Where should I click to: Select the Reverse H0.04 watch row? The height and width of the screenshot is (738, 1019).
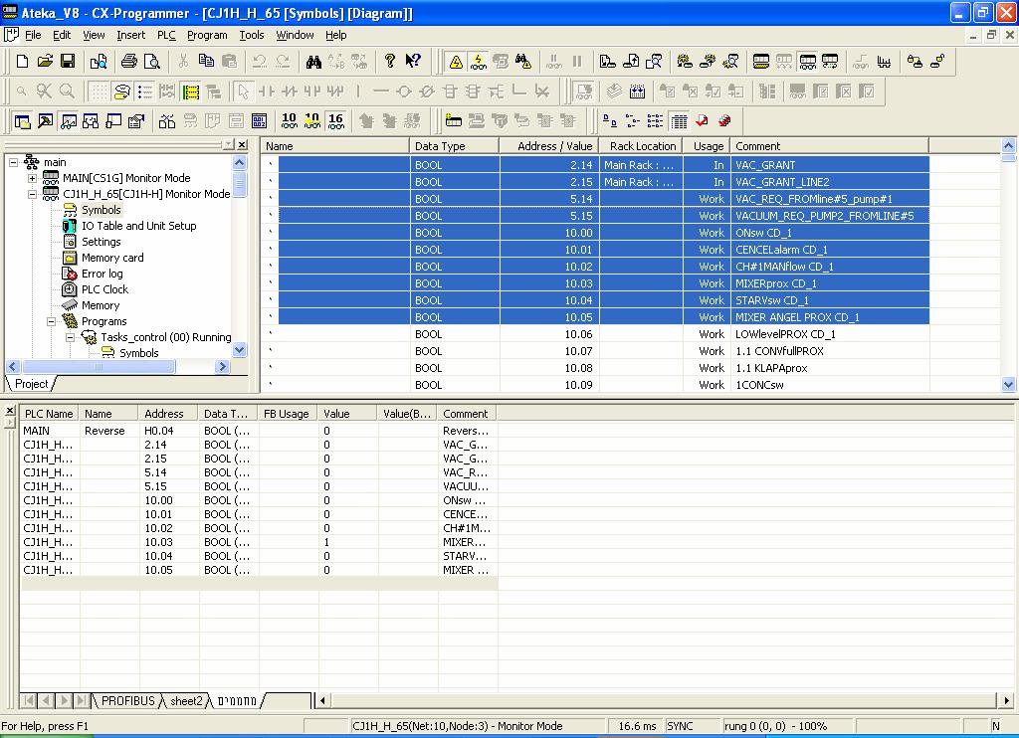coord(259,431)
